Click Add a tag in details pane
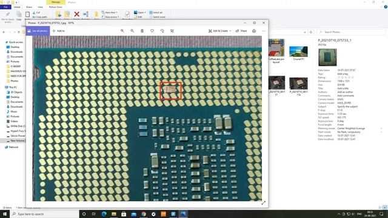The height and width of the screenshot is (218, 388). (x=343, y=74)
